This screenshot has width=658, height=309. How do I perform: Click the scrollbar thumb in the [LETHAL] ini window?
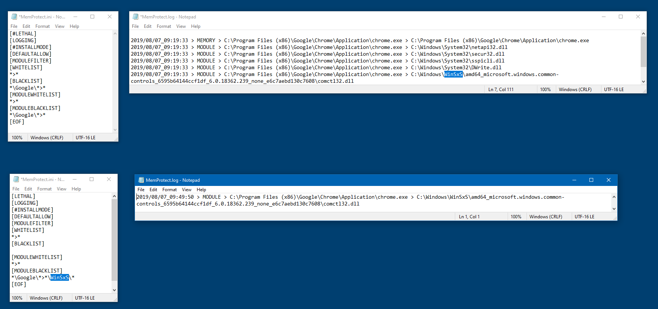click(x=115, y=240)
